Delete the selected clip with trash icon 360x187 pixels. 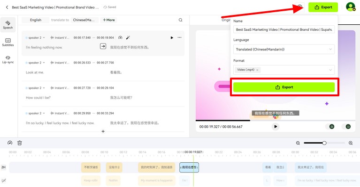point(20,143)
